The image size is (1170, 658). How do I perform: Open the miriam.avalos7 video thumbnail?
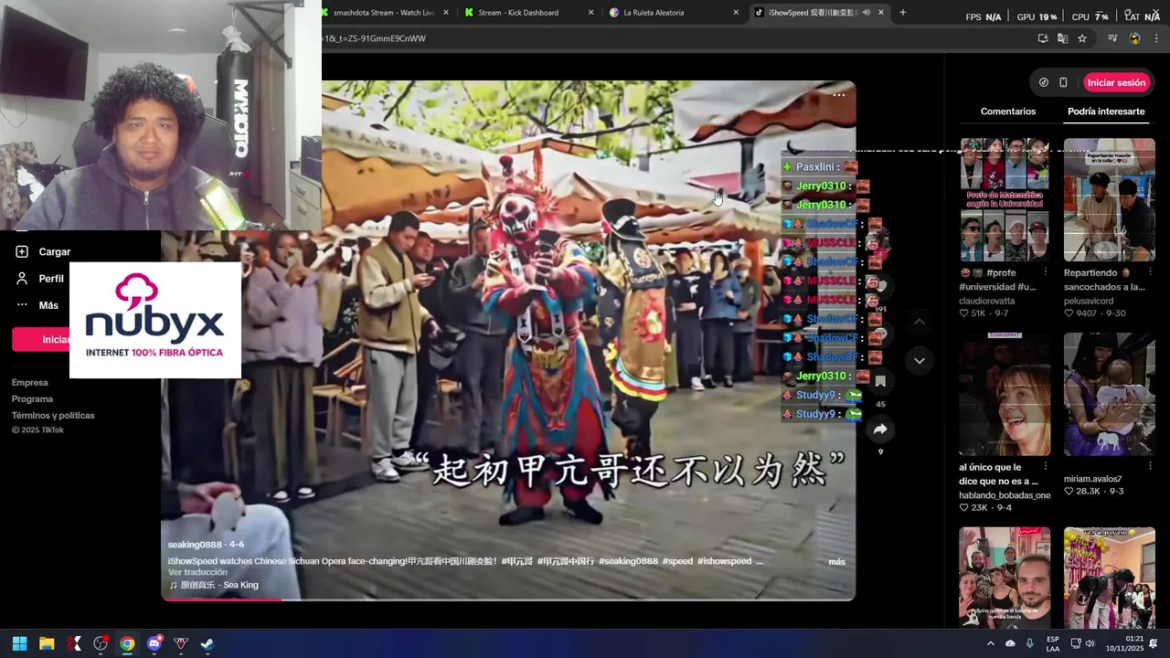(1110, 395)
